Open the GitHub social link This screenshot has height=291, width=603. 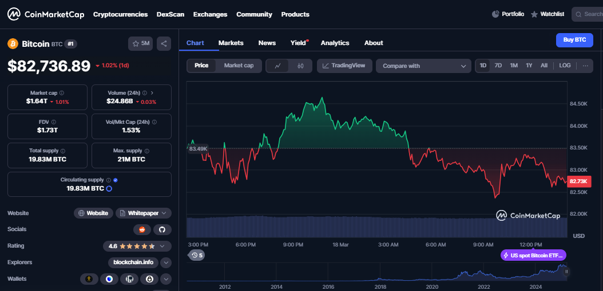[162, 229]
